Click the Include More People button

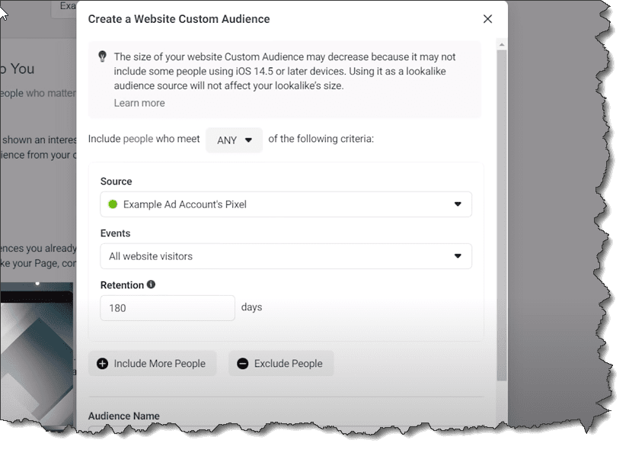pyautogui.click(x=152, y=364)
